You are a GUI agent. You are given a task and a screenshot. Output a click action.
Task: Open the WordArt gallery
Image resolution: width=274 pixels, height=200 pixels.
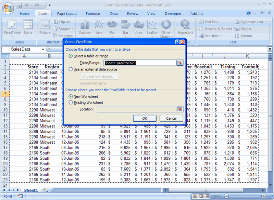pyautogui.click(x=210, y=36)
